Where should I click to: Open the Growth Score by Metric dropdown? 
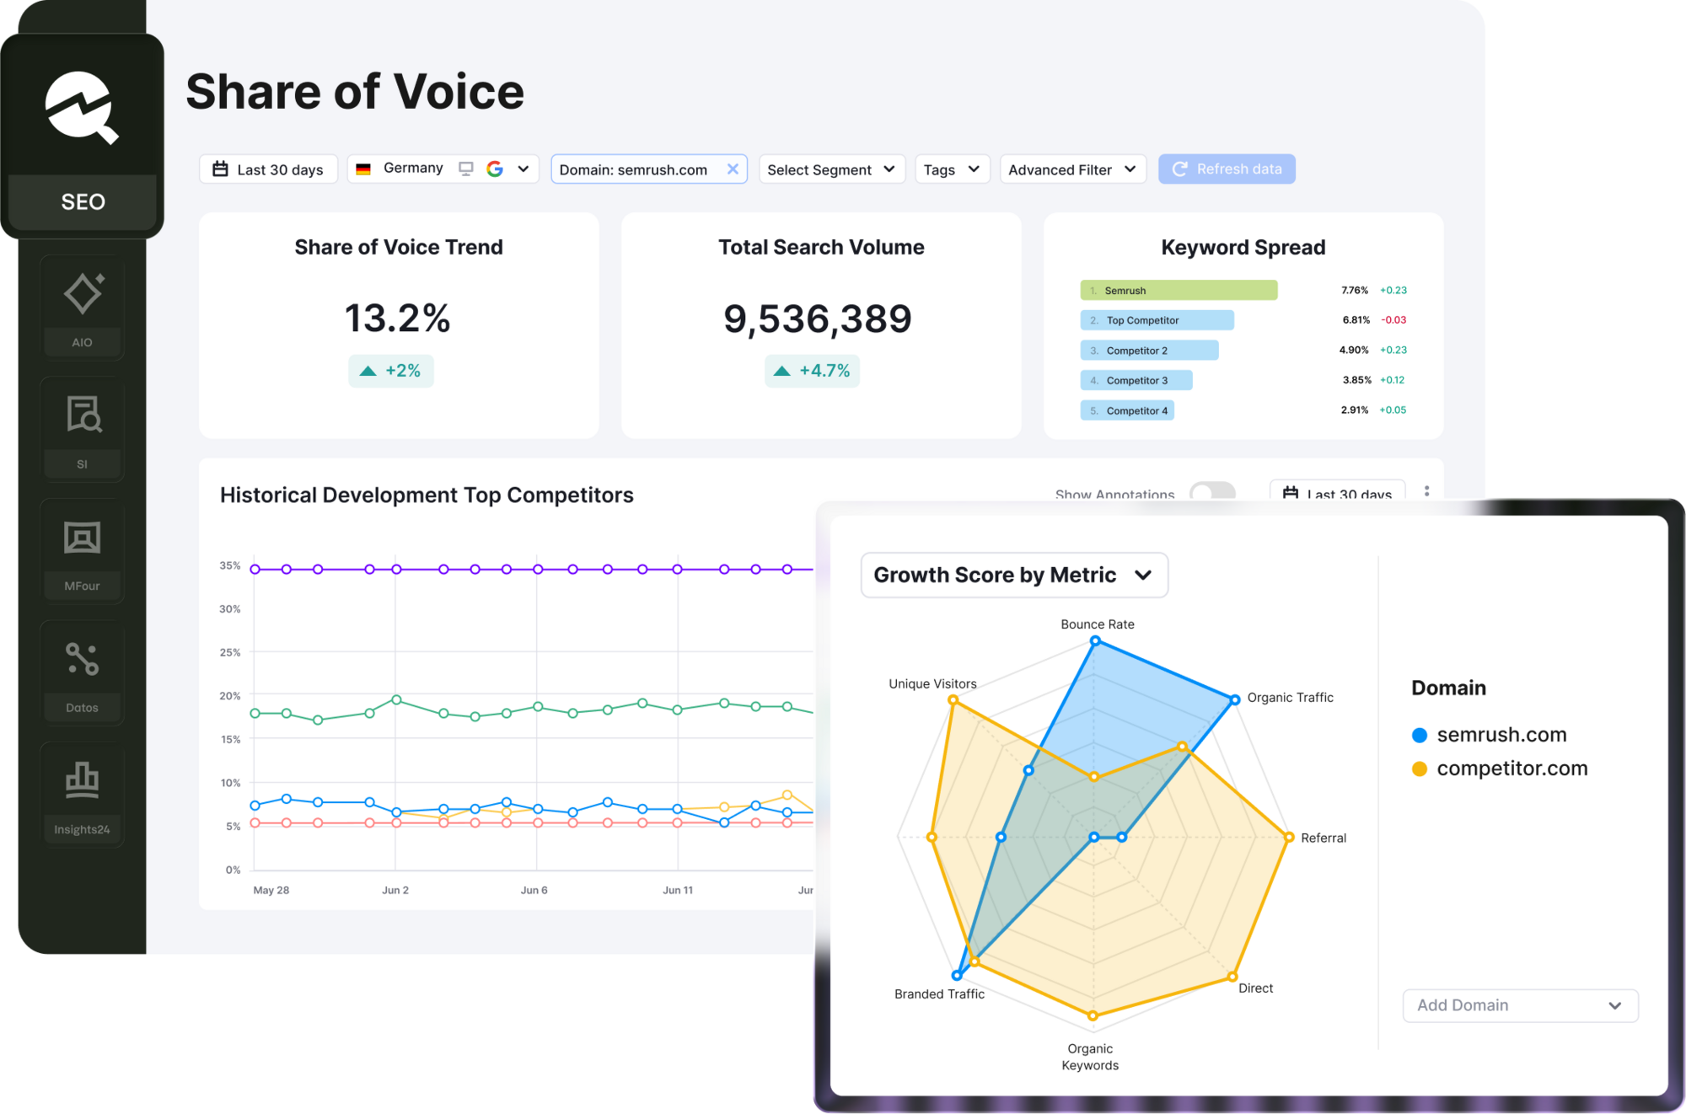tap(1014, 575)
